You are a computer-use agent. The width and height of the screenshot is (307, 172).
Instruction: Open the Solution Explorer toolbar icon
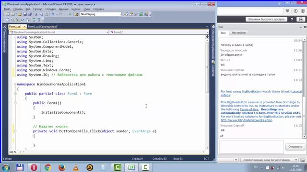click(x=126, y=14)
